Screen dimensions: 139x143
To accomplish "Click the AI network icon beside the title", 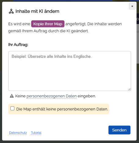I will click(11, 11).
